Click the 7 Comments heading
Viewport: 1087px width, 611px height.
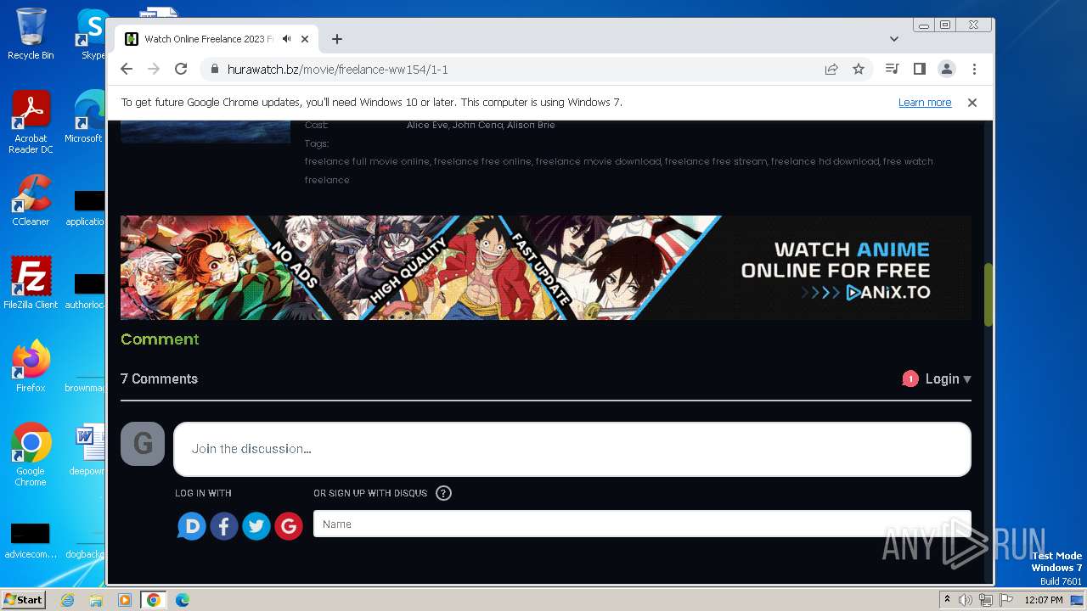[x=159, y=379]
